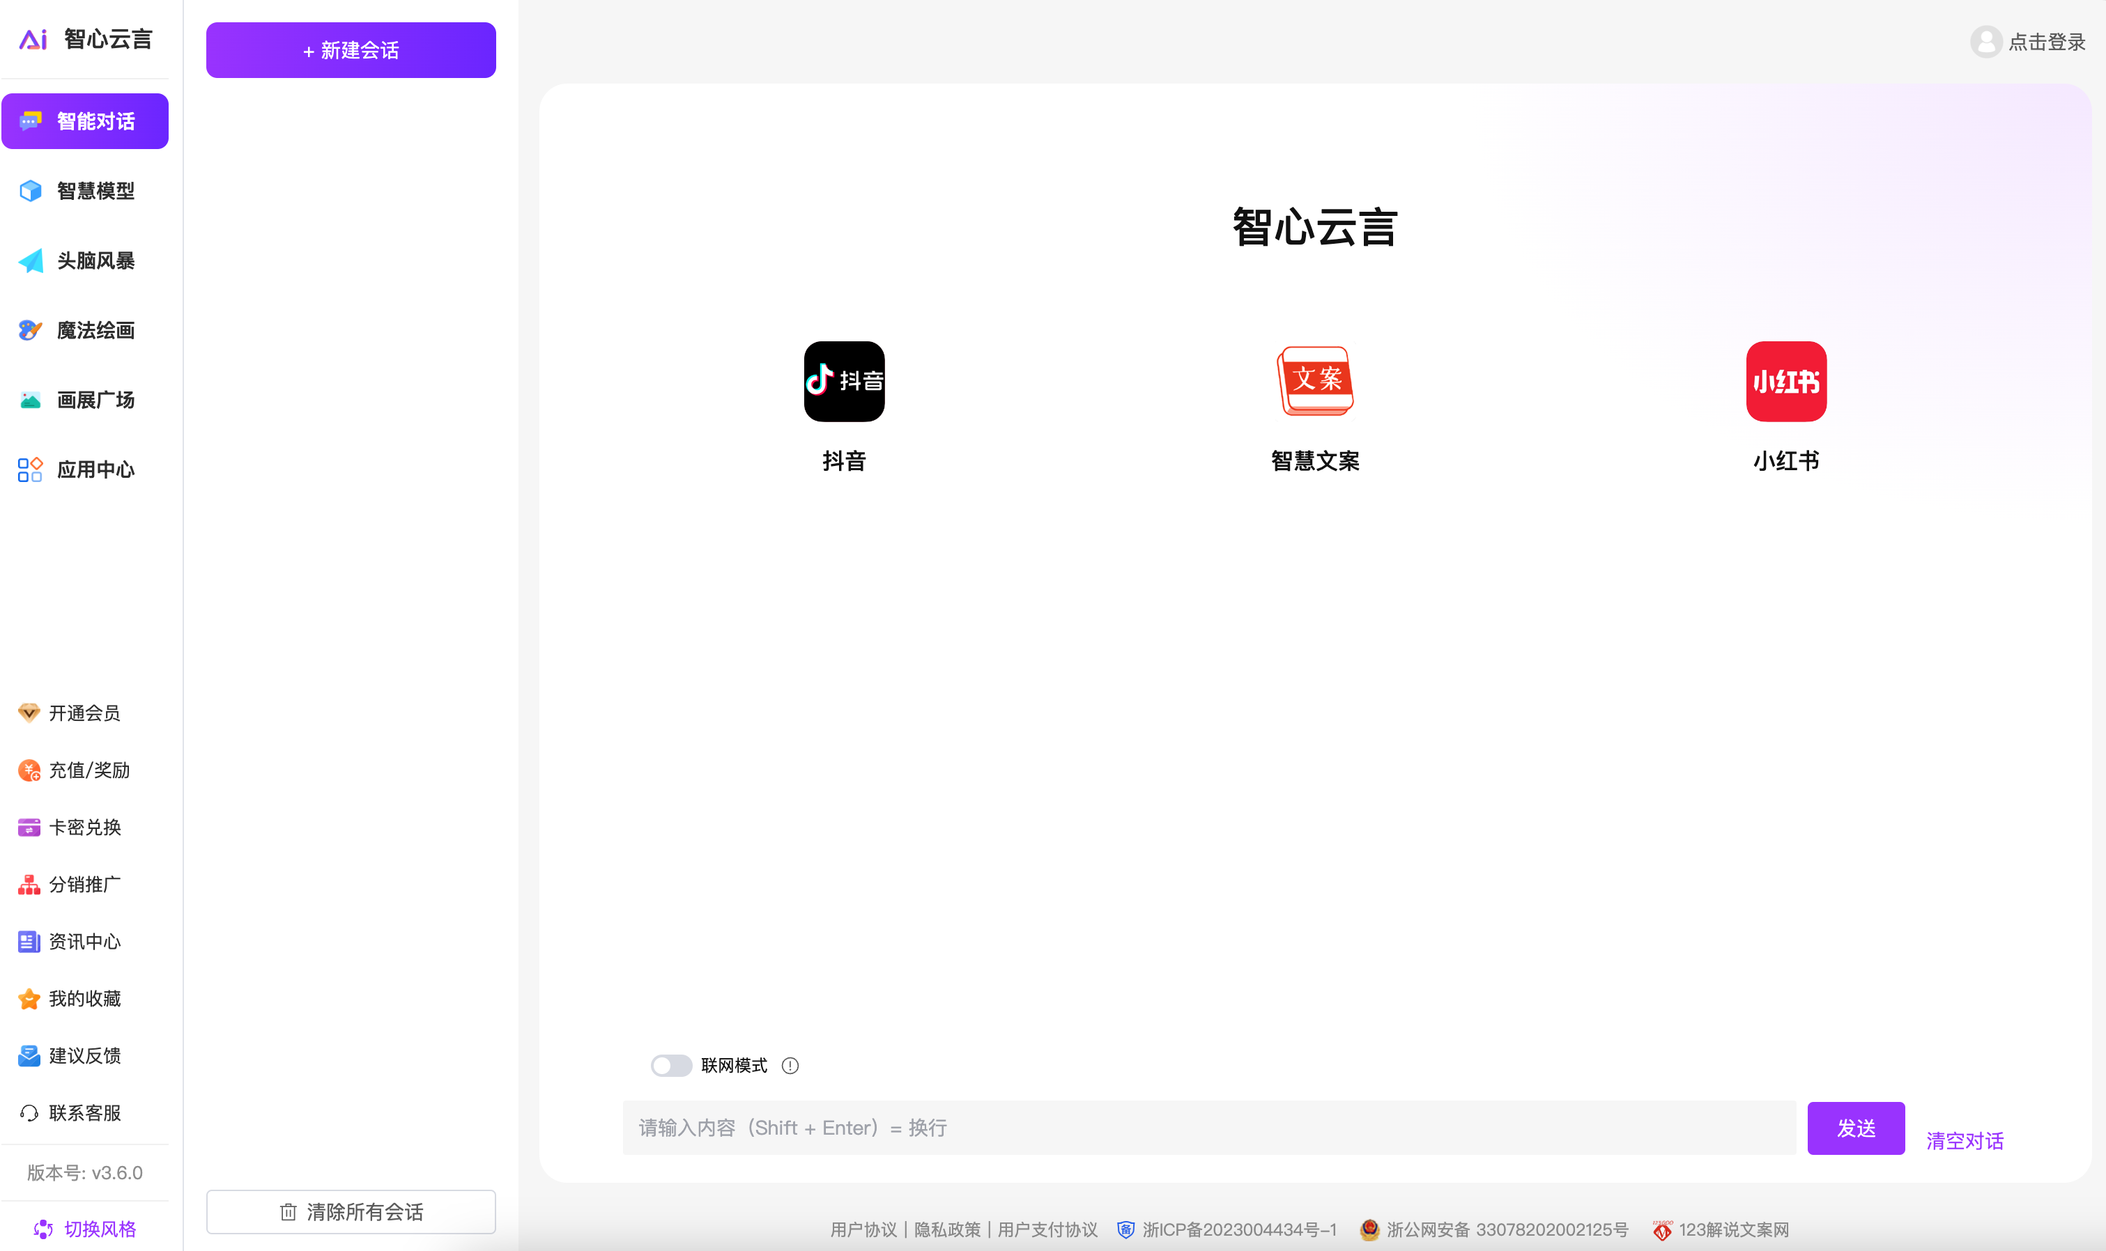The height and width of the screenshot is (1251, 2106).
Task: Click the 画展广场 picture icon
Action: [31, 400]
